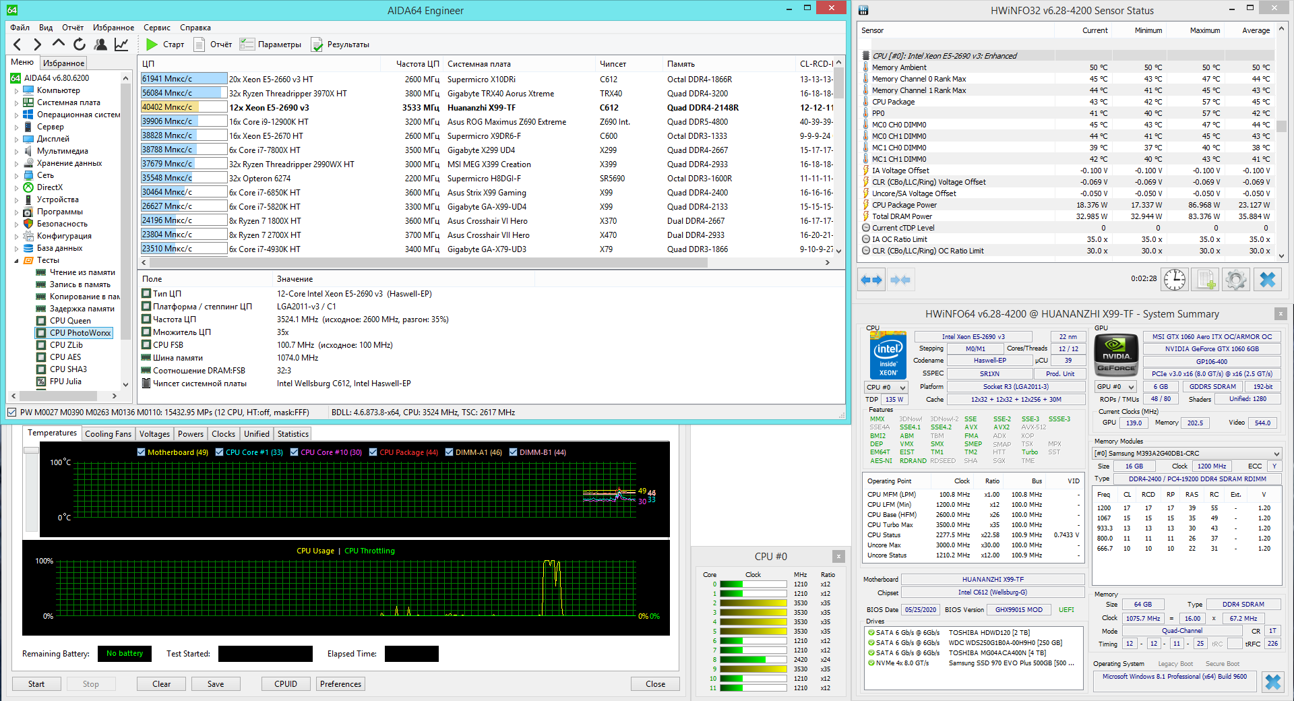Viewport: 1294px width, 701px height.
Task: Click the expand-columns arrows in HWiNFO Sensor Status
Action: tap(871, 280)
